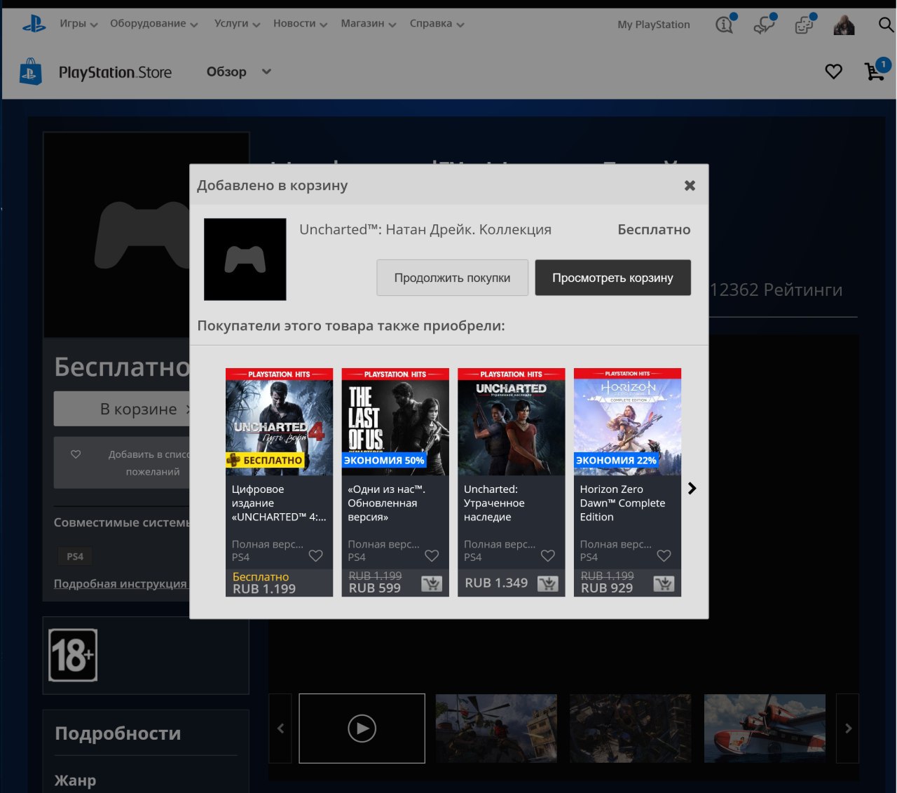
Task: Select the dark ruins screenshot thumbnail
Action: tap(631, 728)
